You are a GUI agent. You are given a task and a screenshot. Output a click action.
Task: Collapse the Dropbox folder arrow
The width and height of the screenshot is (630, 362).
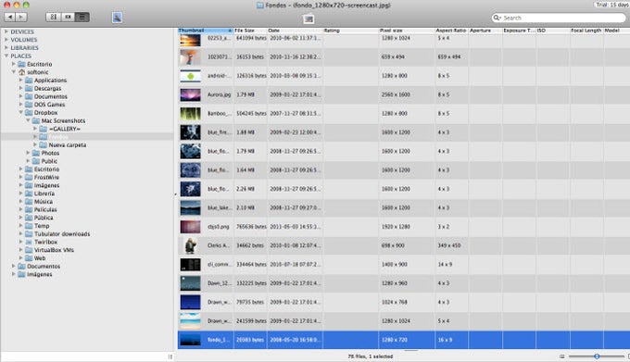coord(21,112)
